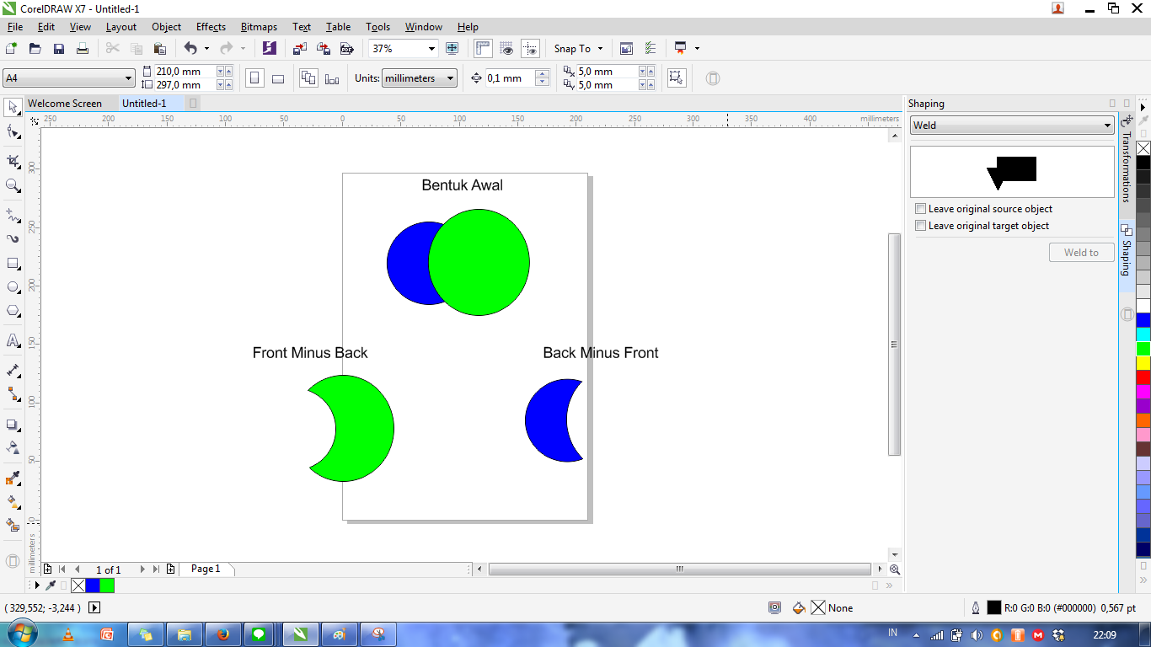Enable Leave original target object
Viewport: 1151px width, 647px height.
(x=920, y=225)
